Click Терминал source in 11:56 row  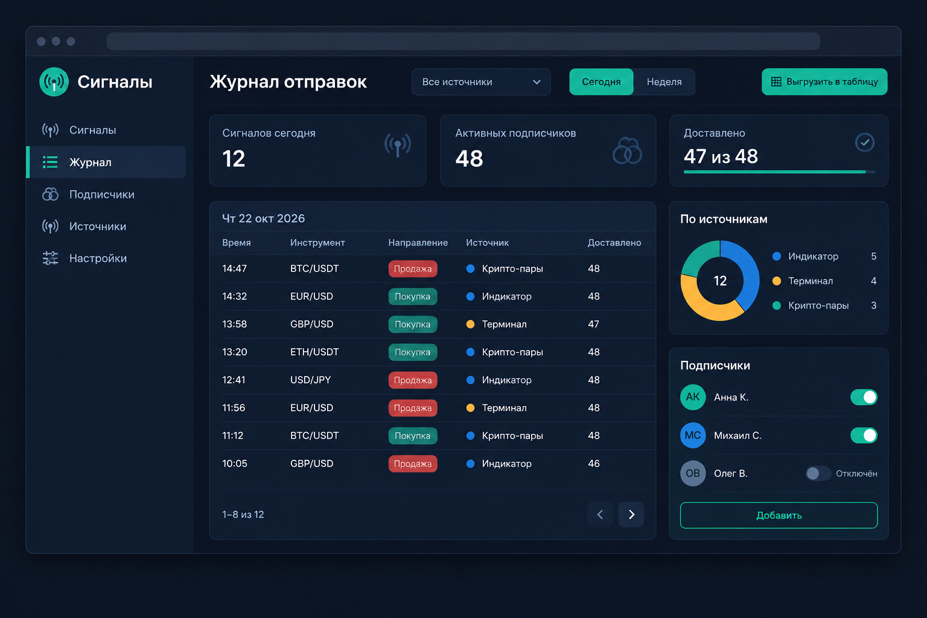pyautogui.click(x=505, y=408)
